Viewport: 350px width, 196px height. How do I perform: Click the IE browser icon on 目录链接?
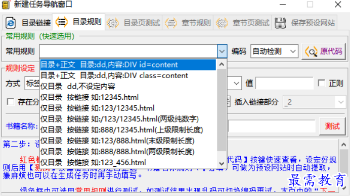coord(11,23)
